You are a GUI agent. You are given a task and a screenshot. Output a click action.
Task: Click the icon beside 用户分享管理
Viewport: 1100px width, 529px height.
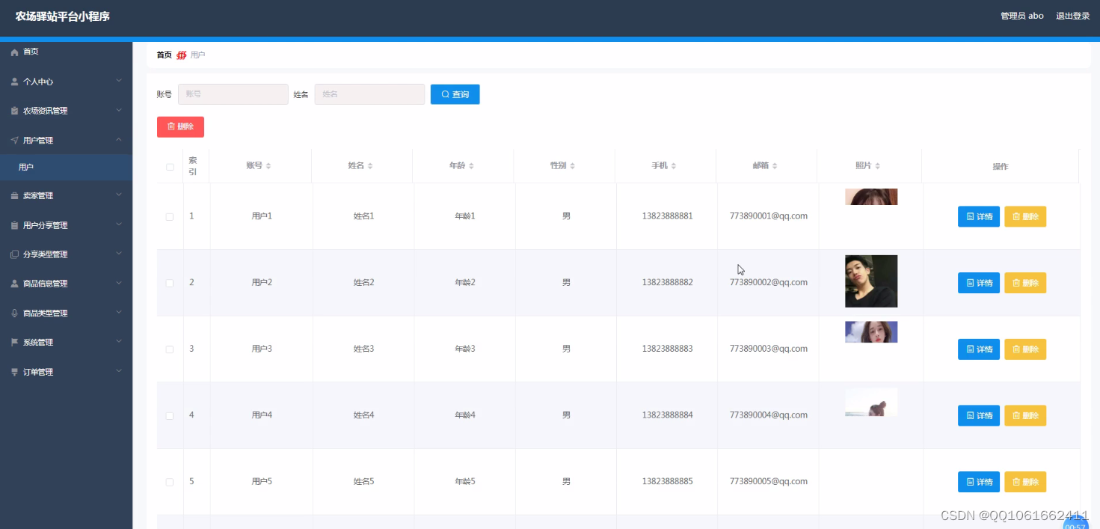14,225
